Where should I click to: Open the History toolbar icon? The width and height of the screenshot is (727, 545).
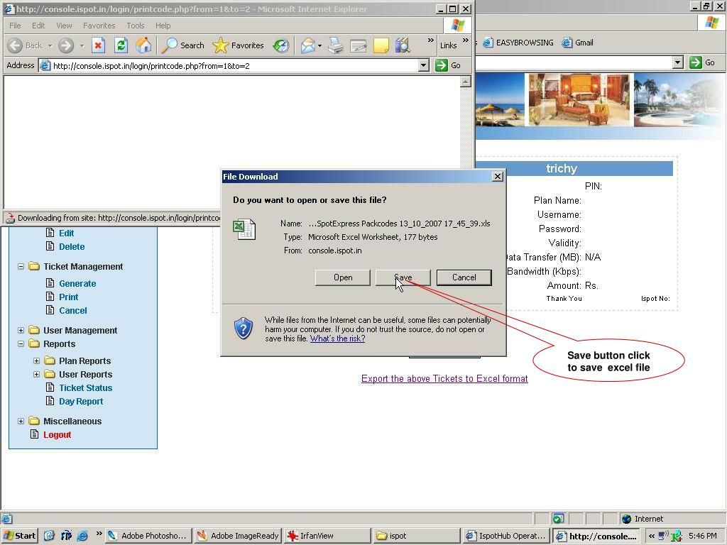(x=281, y=45)
